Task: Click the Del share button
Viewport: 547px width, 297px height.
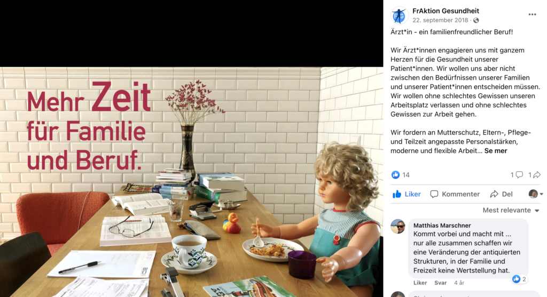Action: tap(501, 194)
